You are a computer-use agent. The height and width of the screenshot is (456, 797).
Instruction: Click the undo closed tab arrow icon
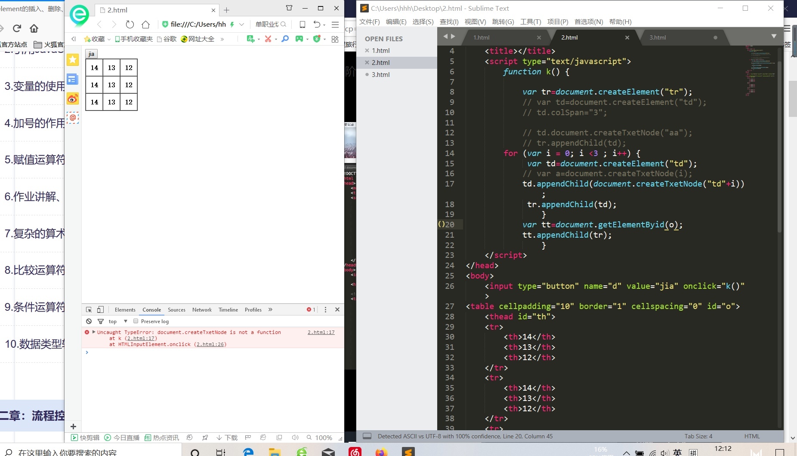[317, 24]
